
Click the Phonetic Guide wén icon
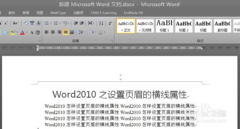[32, 23]
